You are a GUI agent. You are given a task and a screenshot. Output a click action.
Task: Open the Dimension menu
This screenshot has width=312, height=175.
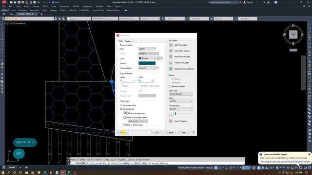64,6
